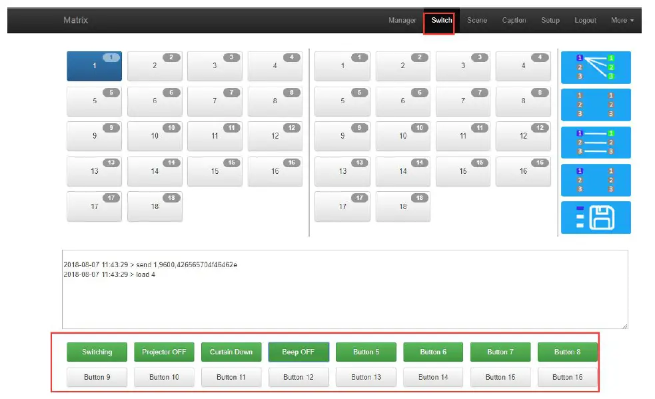Click inside the command log text area
The height and width of the screenshot is (399, 655).
coord(345,290)
